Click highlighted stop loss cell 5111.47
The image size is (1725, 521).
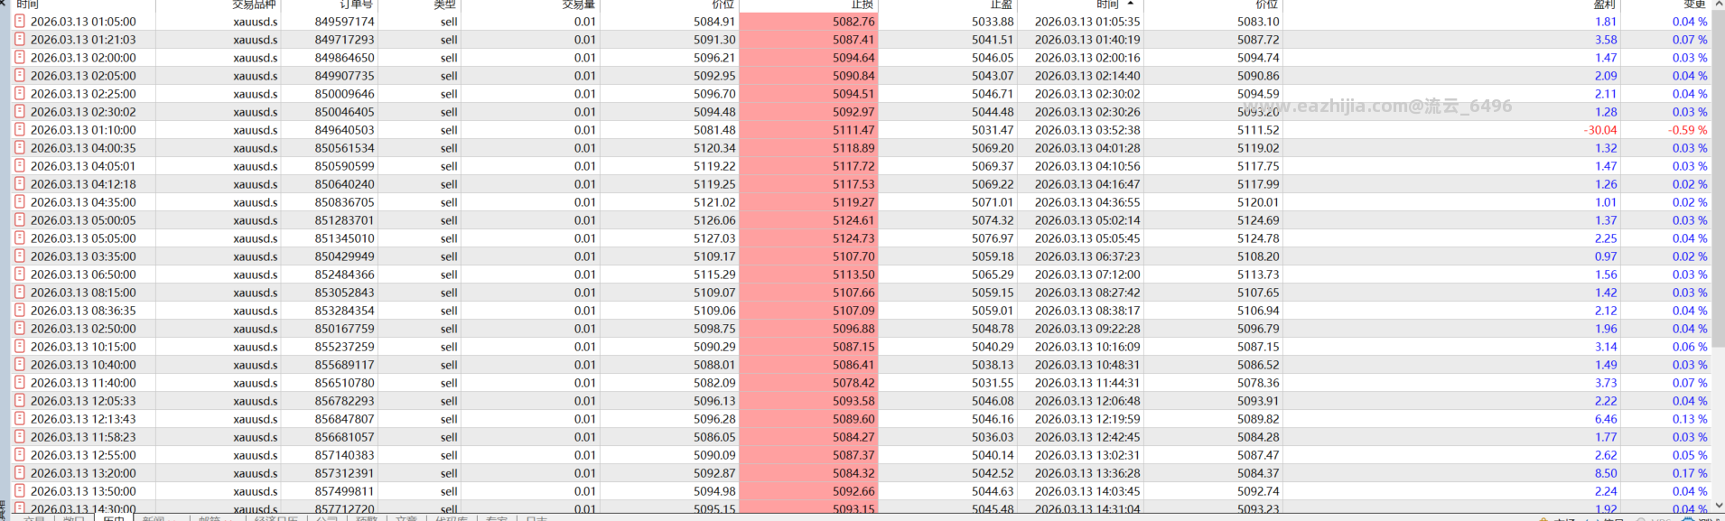coord(808,130)
